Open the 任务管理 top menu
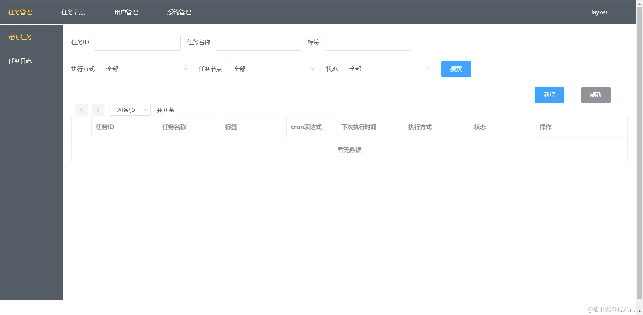 [x=20, y=12]
